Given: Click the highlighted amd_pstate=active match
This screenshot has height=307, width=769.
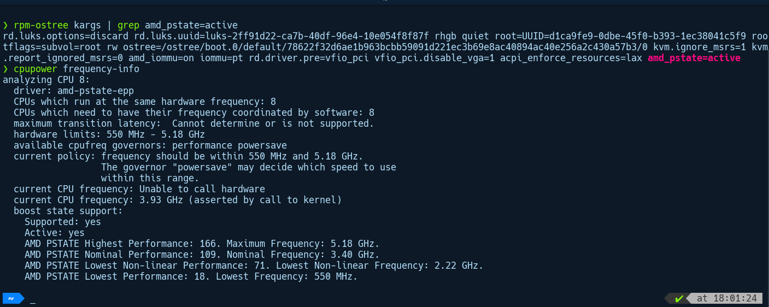Looking at the screenshot, I should point(694,58).
